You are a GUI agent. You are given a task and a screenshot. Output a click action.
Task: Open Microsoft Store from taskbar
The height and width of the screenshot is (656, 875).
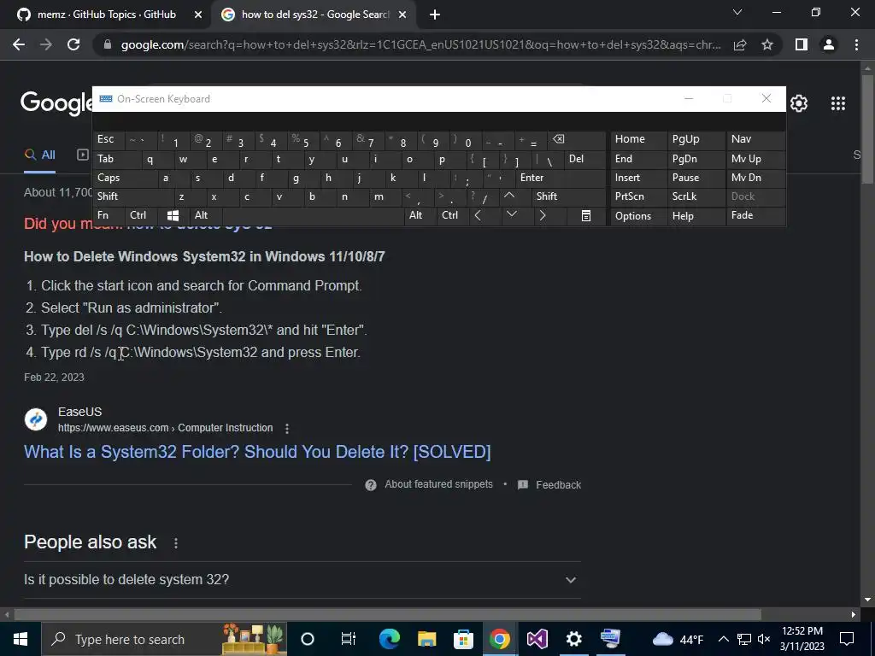pos(463,639)
